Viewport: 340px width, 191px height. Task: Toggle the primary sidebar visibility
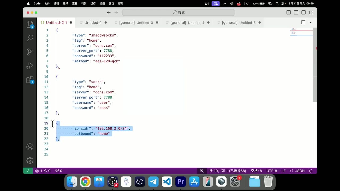coord(288,12)
